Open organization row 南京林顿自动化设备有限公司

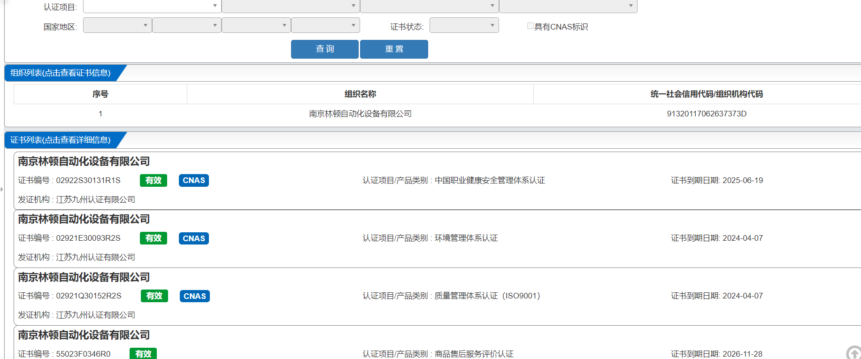360,114
